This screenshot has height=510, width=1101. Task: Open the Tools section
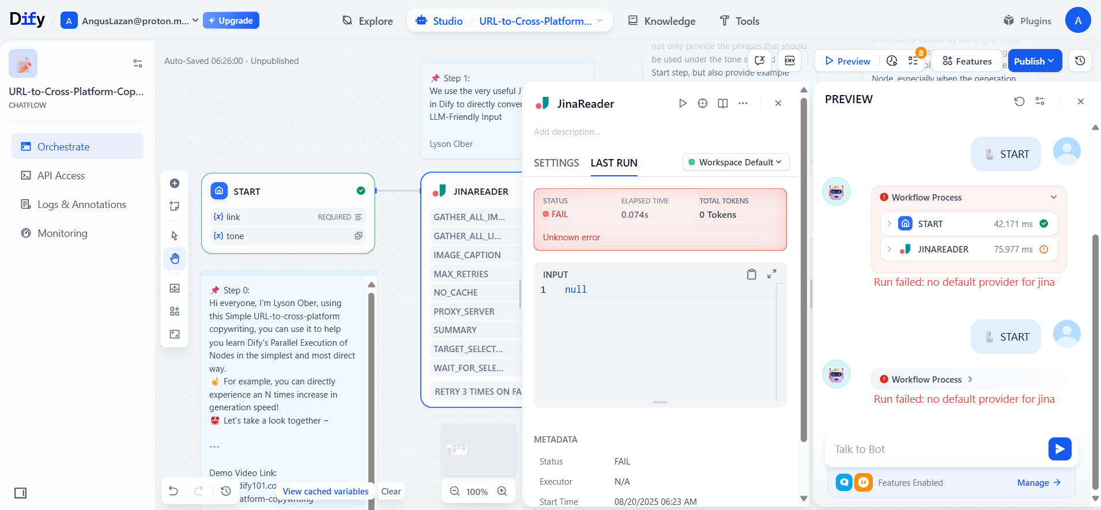click(x=740, y=21)
